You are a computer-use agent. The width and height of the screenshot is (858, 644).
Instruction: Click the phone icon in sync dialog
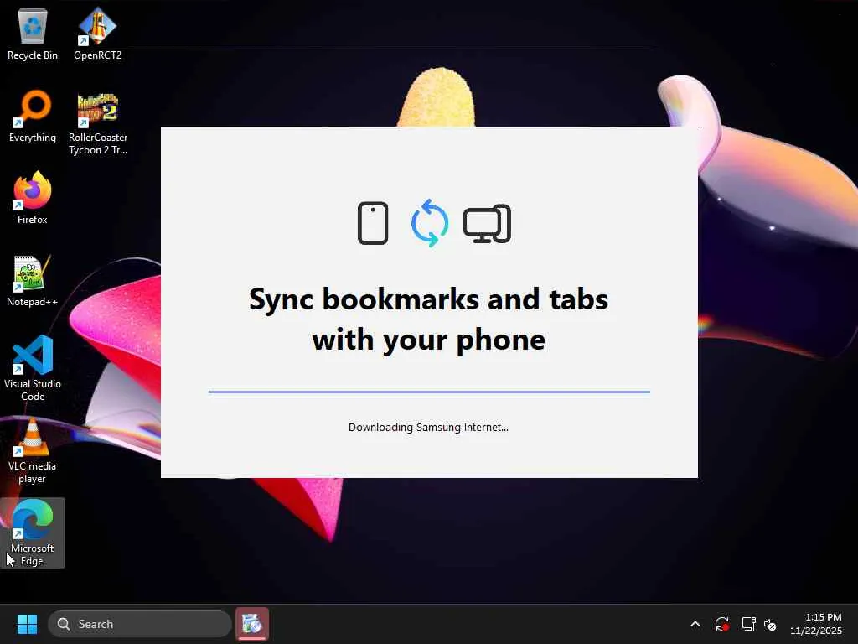(x=373, y=223)
